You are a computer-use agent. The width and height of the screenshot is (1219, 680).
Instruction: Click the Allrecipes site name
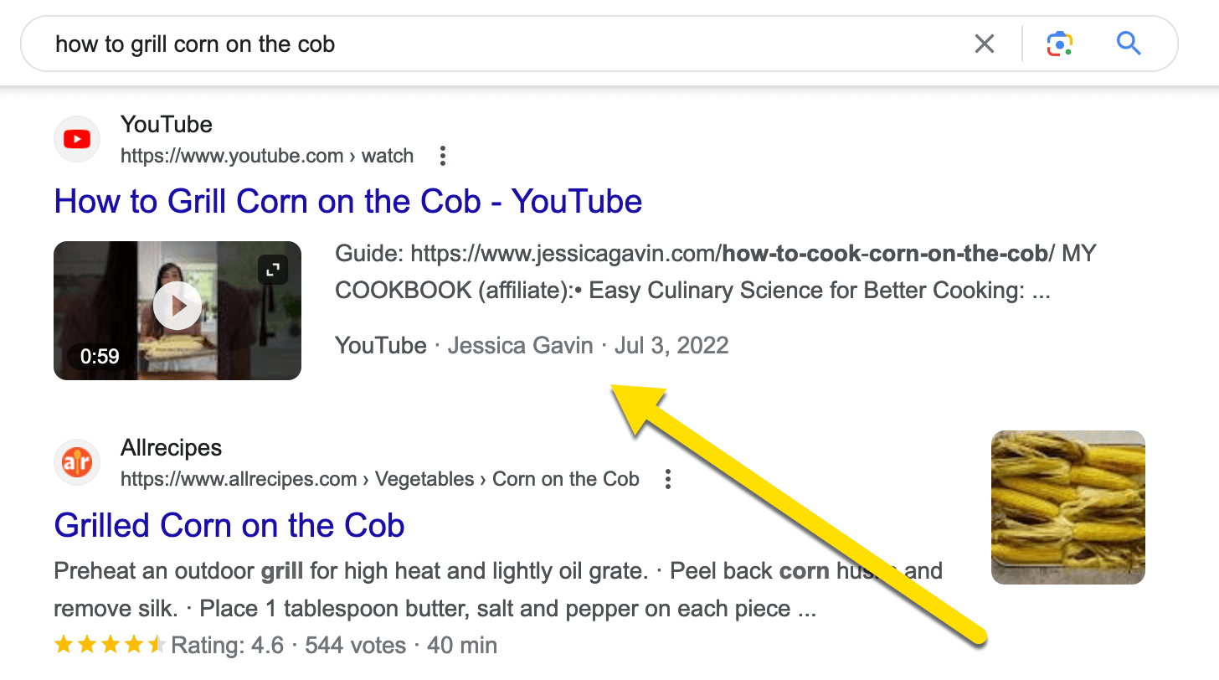(x=172, y=448)
